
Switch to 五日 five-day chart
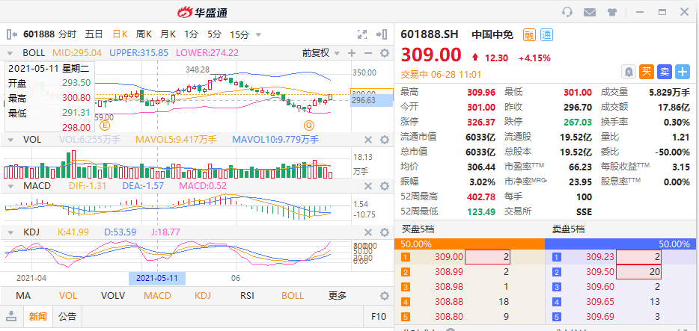click(94, 34)
